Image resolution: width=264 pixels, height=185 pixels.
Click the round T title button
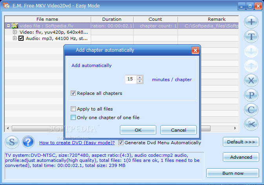(x=251, y=36)
